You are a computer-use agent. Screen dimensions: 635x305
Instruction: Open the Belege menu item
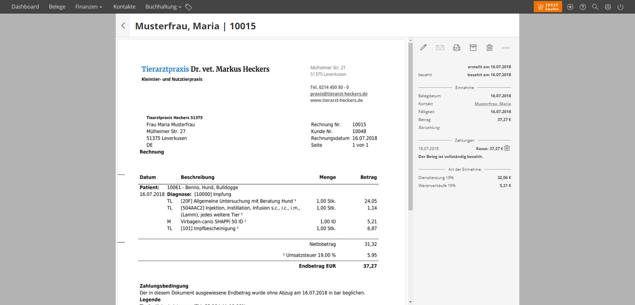[x=57, y=7]
